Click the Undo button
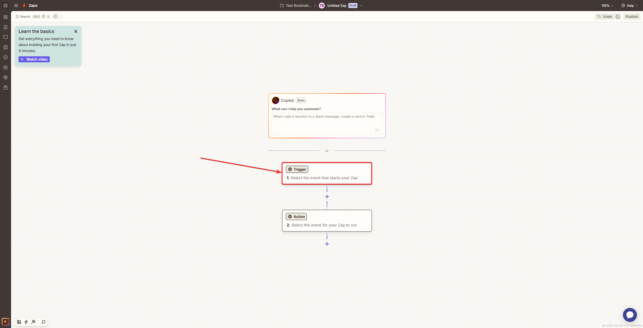The image size is (643, 328). click(x=605, y=17)
